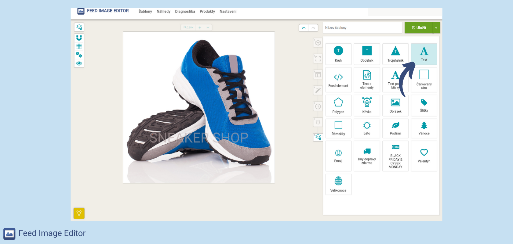Open the Náhledy menu
513x244 pixels.
coord(163,11)
